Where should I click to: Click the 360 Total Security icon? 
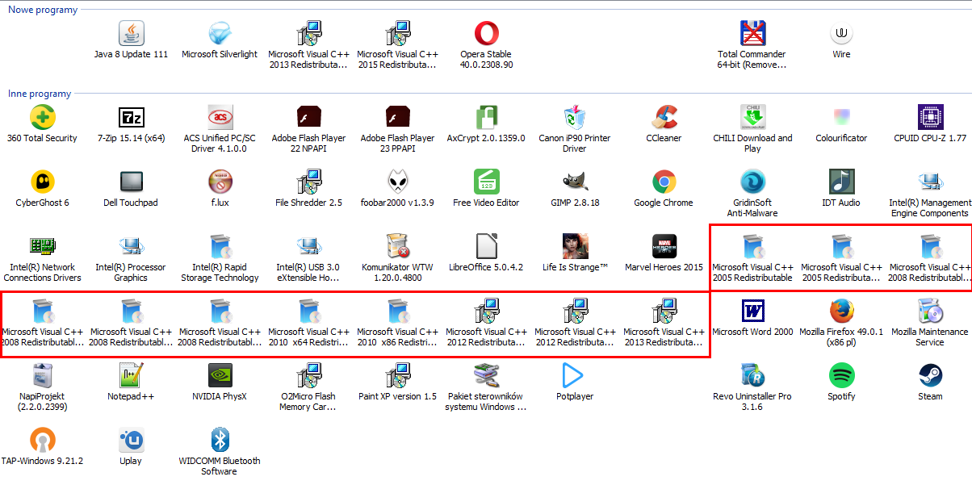tap(42, 117)
